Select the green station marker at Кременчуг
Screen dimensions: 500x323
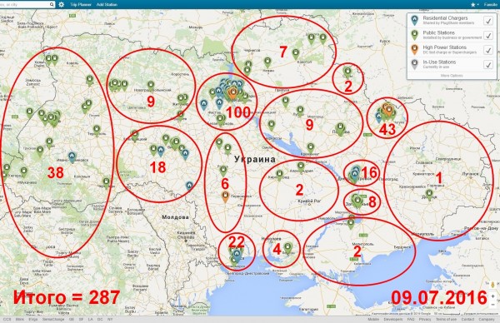[311, 148]
